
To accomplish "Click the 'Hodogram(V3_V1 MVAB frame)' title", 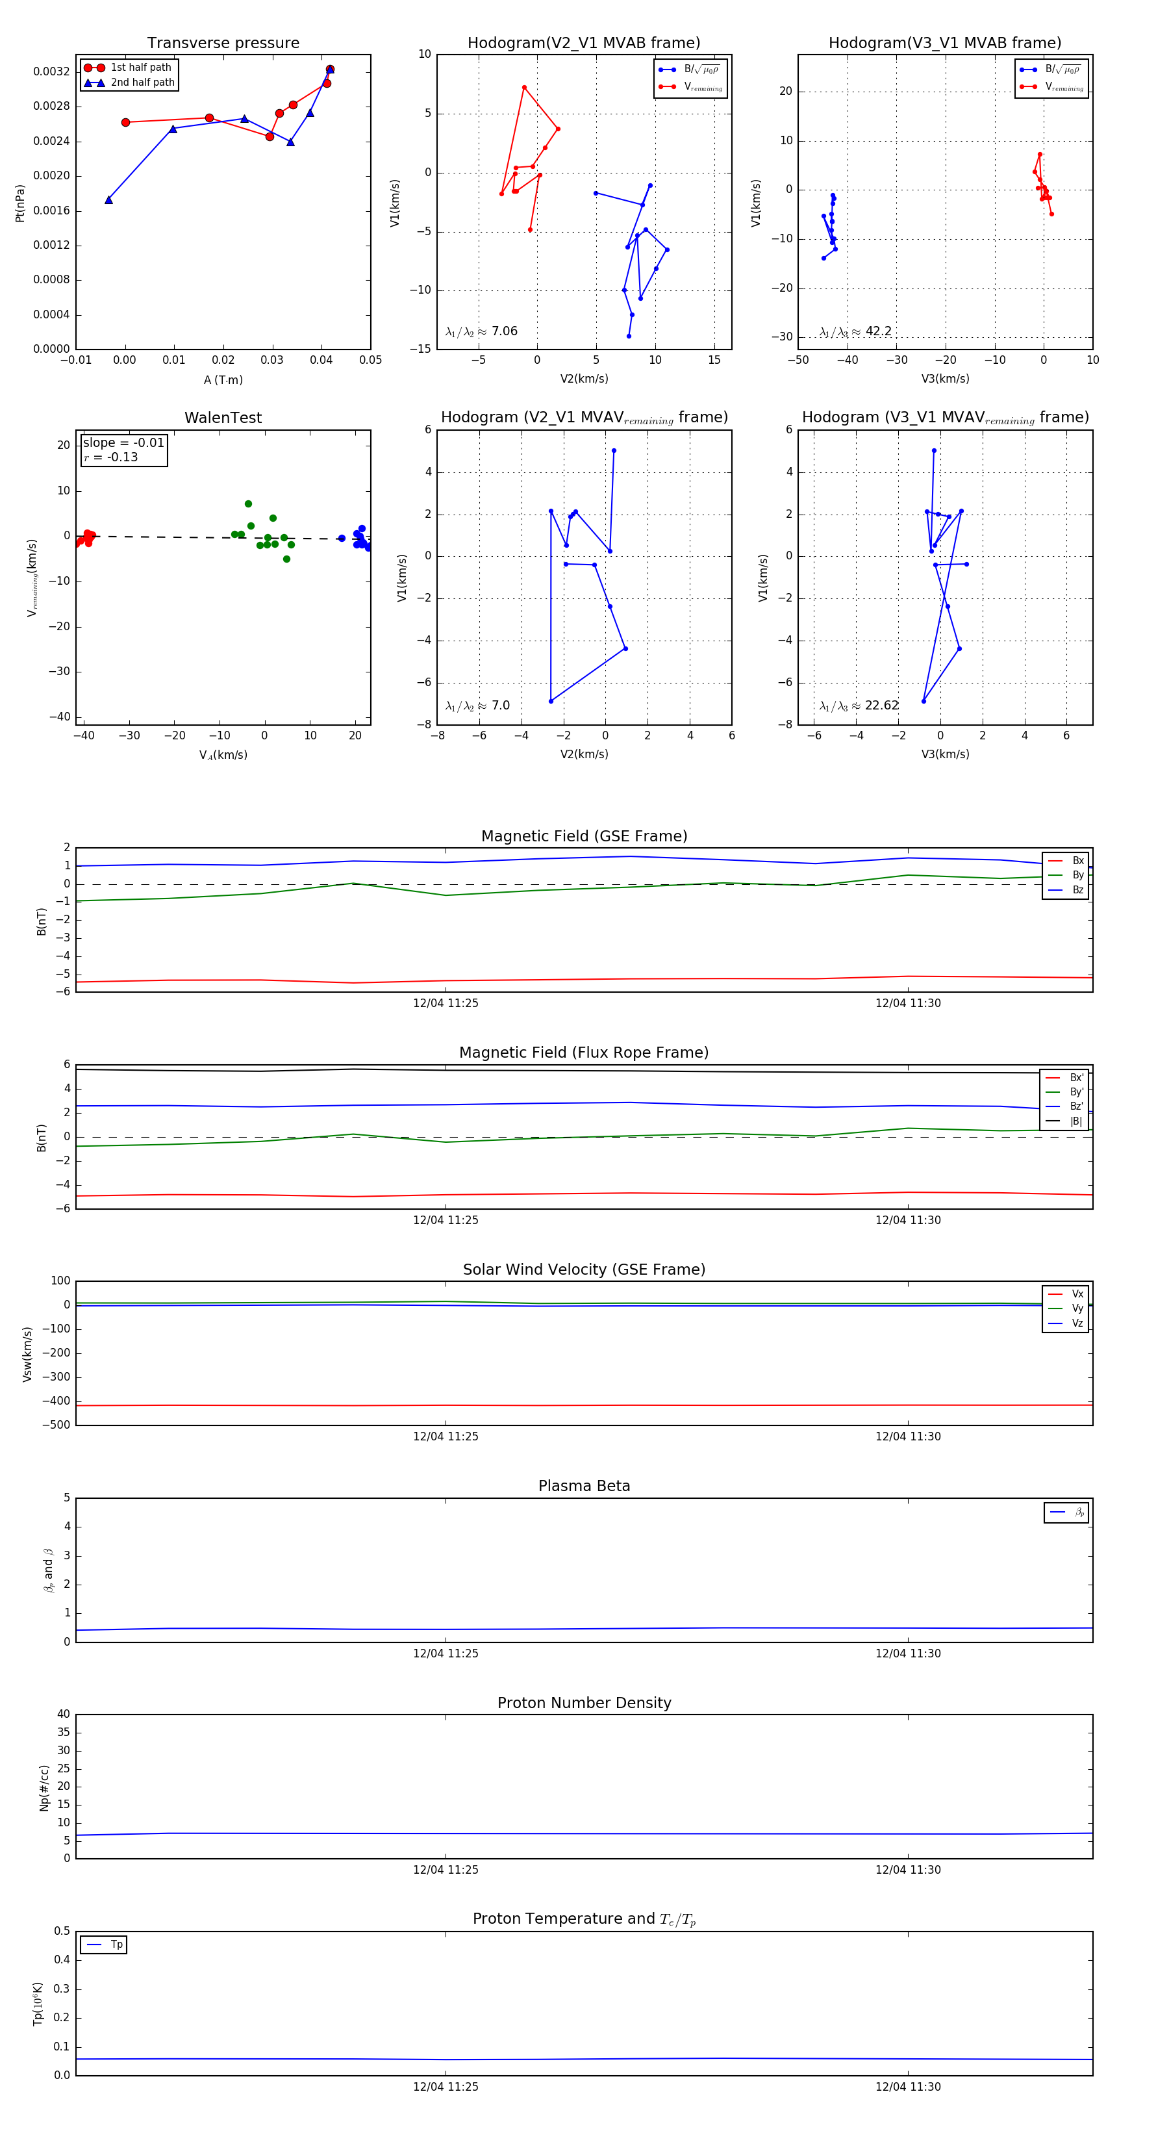I will 945,42.
